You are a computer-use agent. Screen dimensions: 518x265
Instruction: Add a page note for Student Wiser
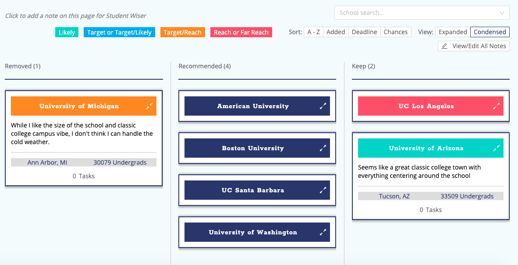click(76, 15)
